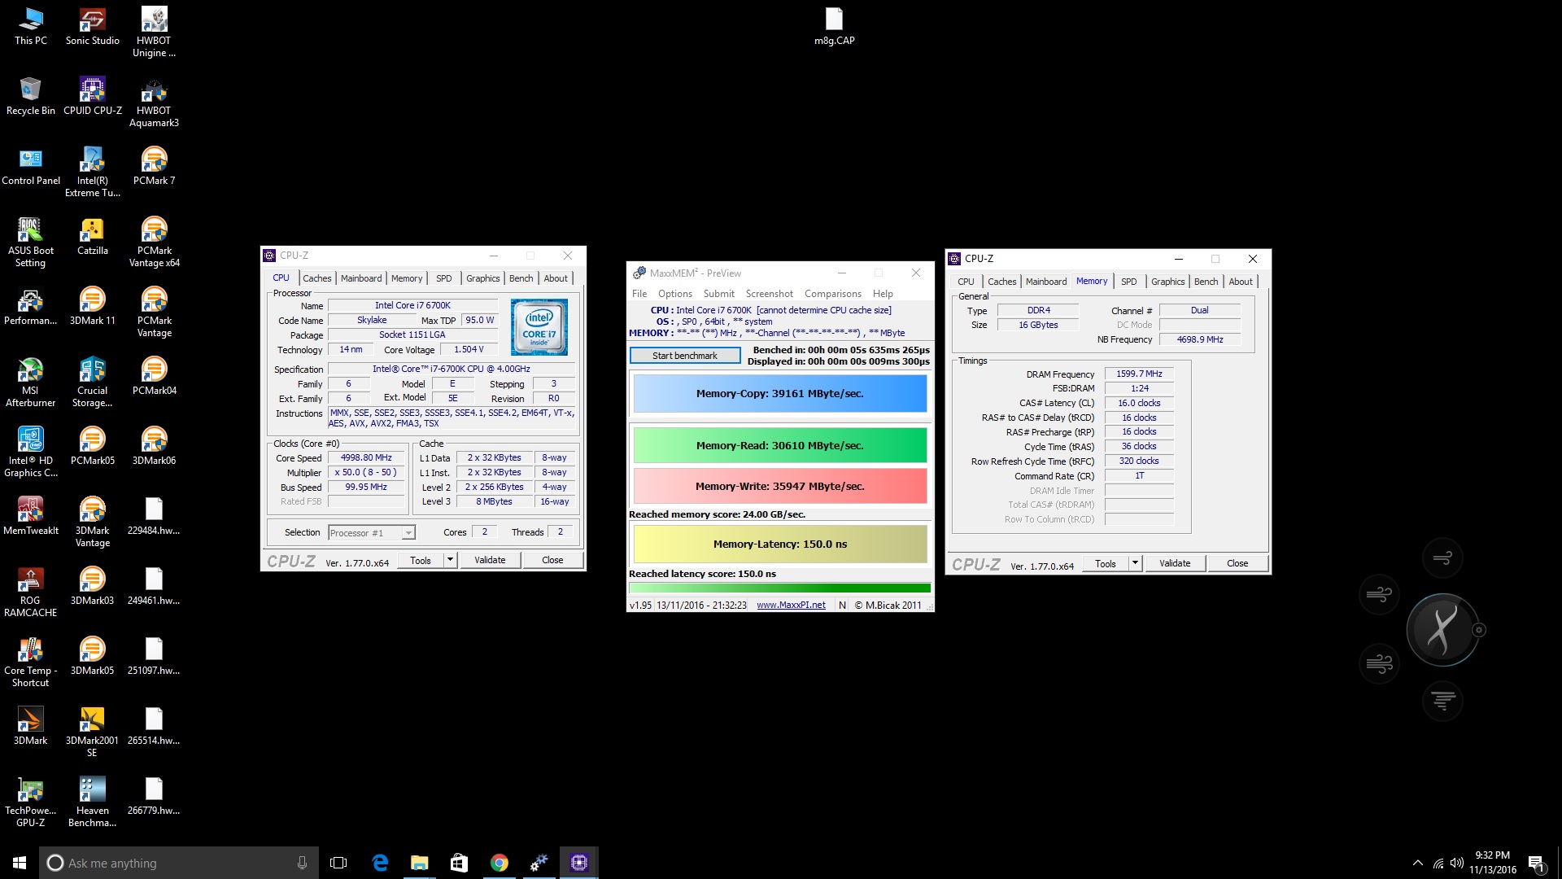
Task: Open 3DMark 11 desktop icon
Action: click(x=92, y=306)
